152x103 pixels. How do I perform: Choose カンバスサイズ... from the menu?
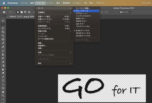pyautogui.click(x=54, y=29)
